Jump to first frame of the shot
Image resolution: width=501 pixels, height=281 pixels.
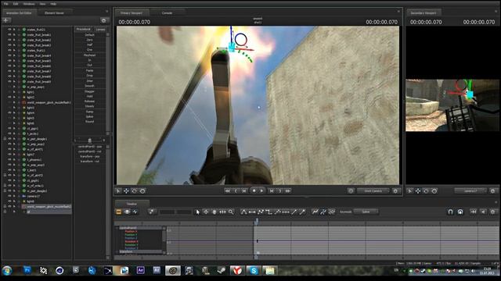click(227, 190)
